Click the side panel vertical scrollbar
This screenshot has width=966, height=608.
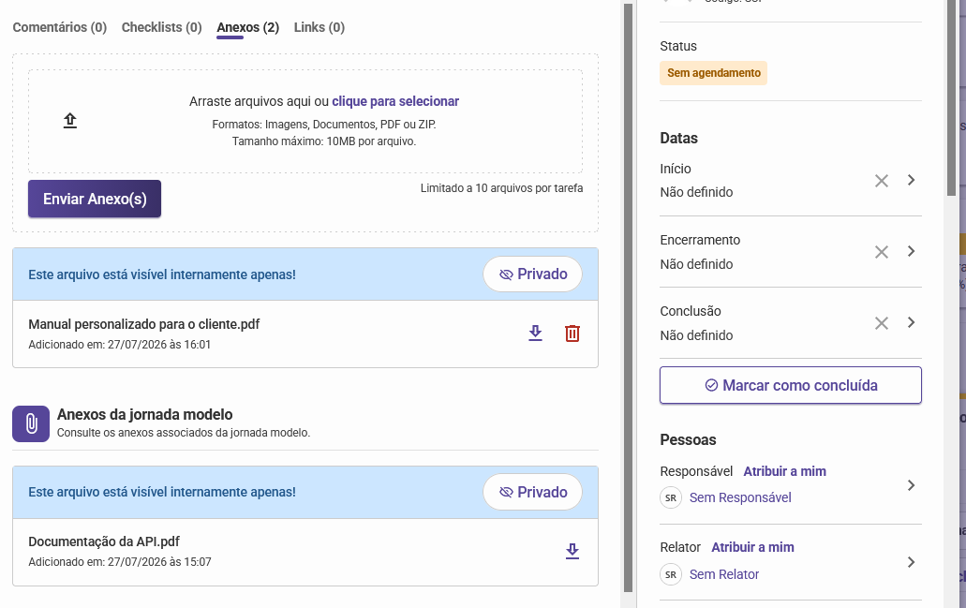click(x=951, y=97)
